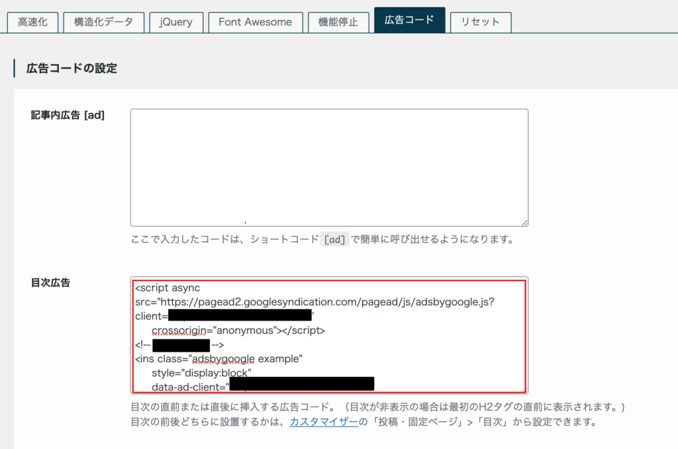This screenshot has height=449, width=678.
Task: Click the 'crossorigin="anonymous"' code line
Action: point(238,331)
